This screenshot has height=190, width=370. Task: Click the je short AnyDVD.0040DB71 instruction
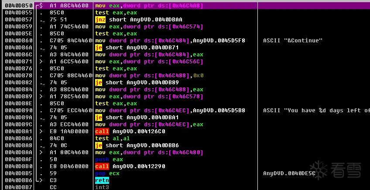tap(137, 48)
